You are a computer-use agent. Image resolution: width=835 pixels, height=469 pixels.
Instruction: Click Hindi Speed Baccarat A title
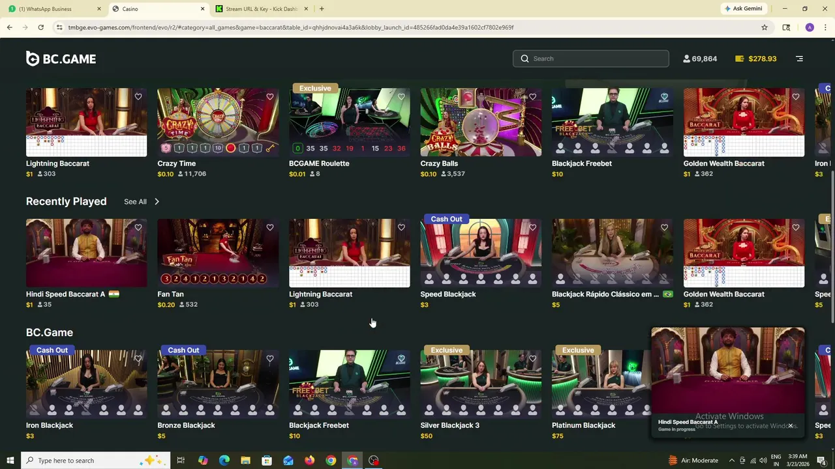coord(65,294)
